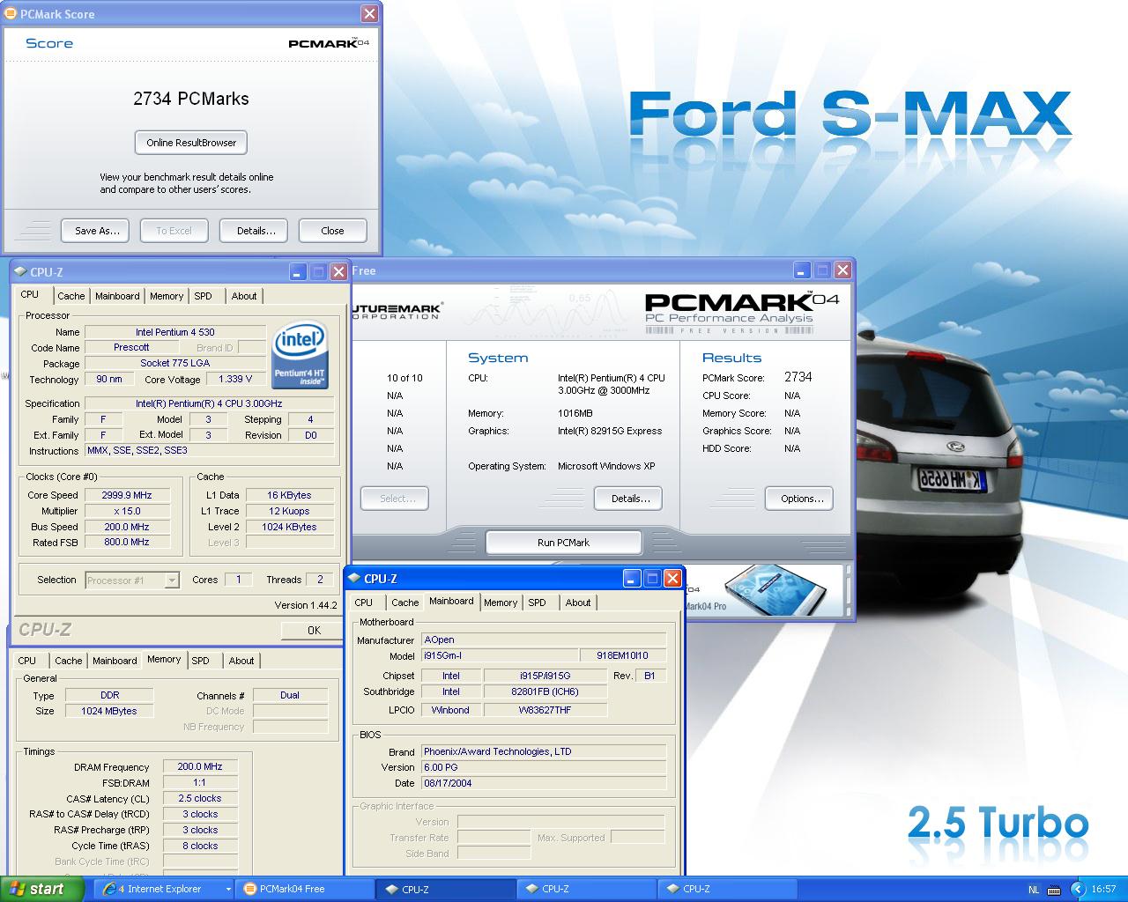Viewport: 1128px width, 902px height.
Task: Click OK in top CPU-Z window
Action: (x=314, y=631)
